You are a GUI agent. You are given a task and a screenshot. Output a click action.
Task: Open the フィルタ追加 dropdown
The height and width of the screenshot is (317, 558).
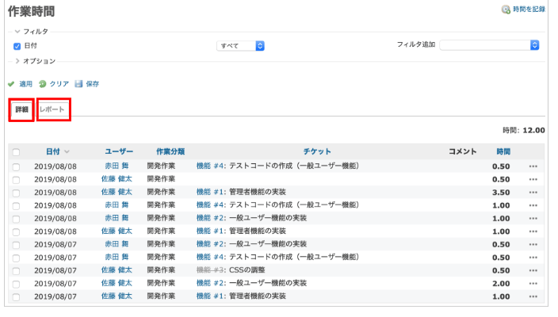(491, 45)
